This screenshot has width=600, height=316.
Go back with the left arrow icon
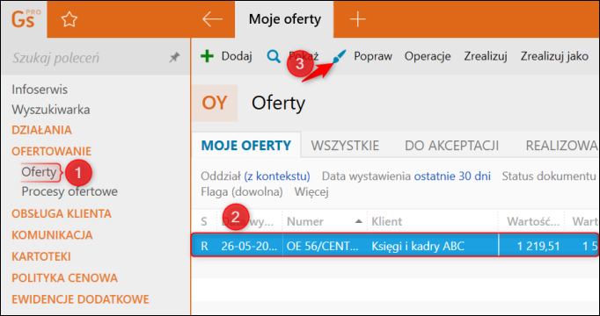click(212, 19)
